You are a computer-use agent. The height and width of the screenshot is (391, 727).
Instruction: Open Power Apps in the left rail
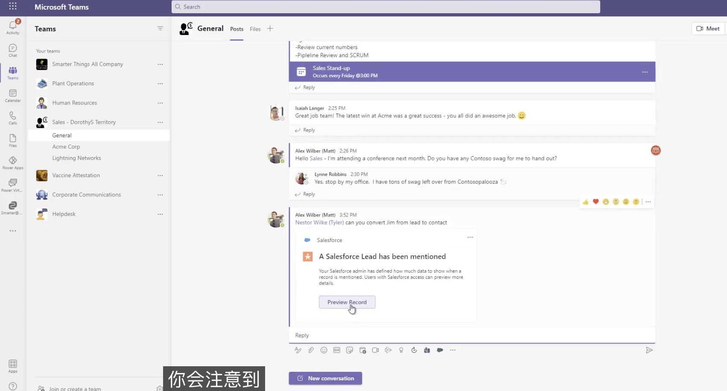[x=13, y=163]
